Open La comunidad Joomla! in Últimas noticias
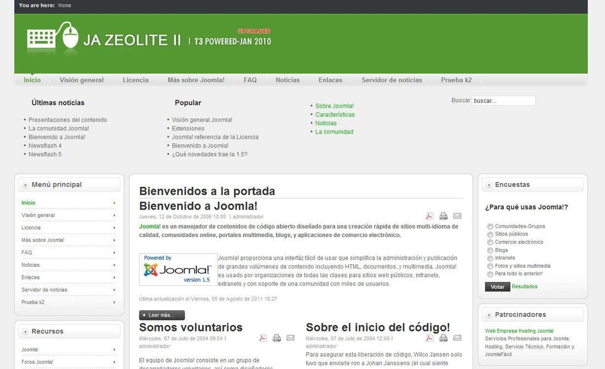This screenshot has height=369, width=605. click(x=59, y=129)
